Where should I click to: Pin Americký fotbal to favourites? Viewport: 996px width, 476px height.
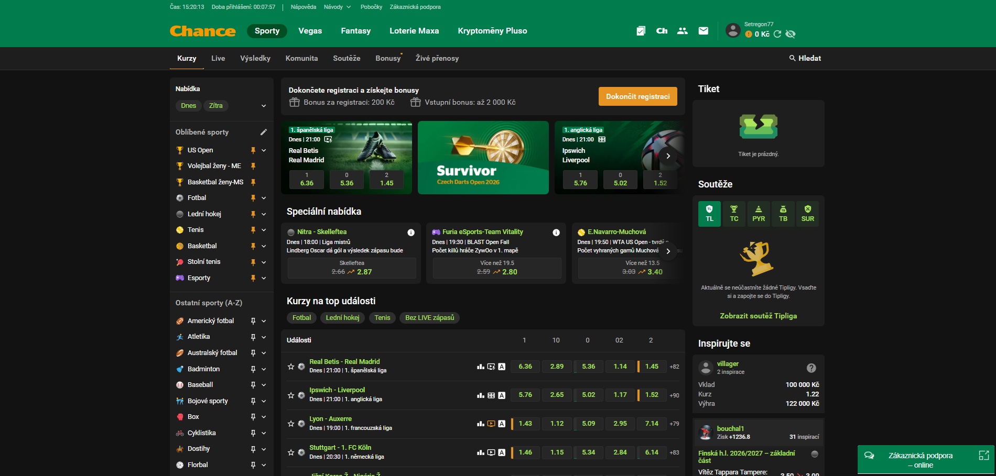(253, 321)
